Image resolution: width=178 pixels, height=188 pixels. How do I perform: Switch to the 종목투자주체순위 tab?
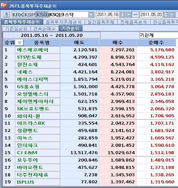(22, 22)
